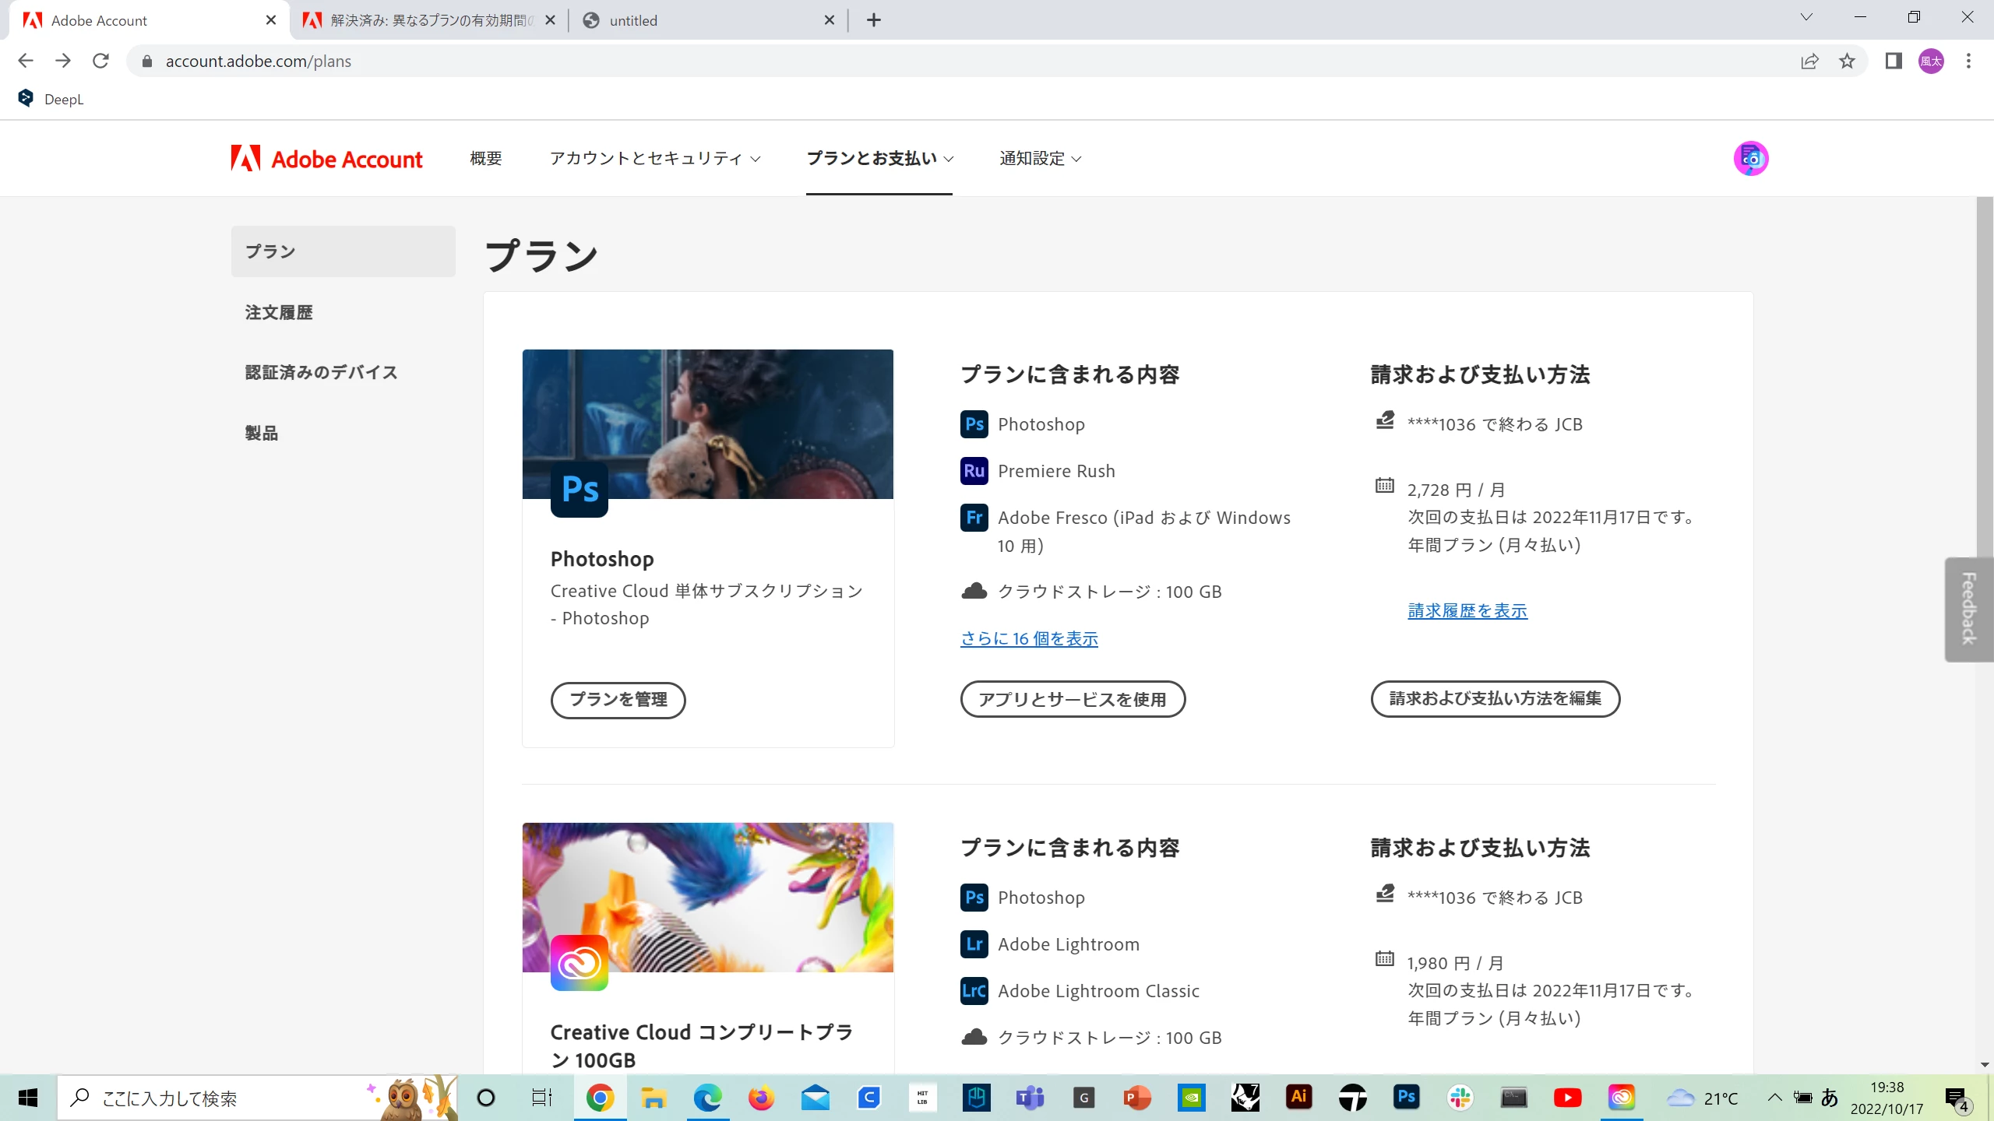This screenshot has height=1121, width=1994.
Task: Expand アカウントとセキュリティ dropdown menu
Action: point(654,159)
